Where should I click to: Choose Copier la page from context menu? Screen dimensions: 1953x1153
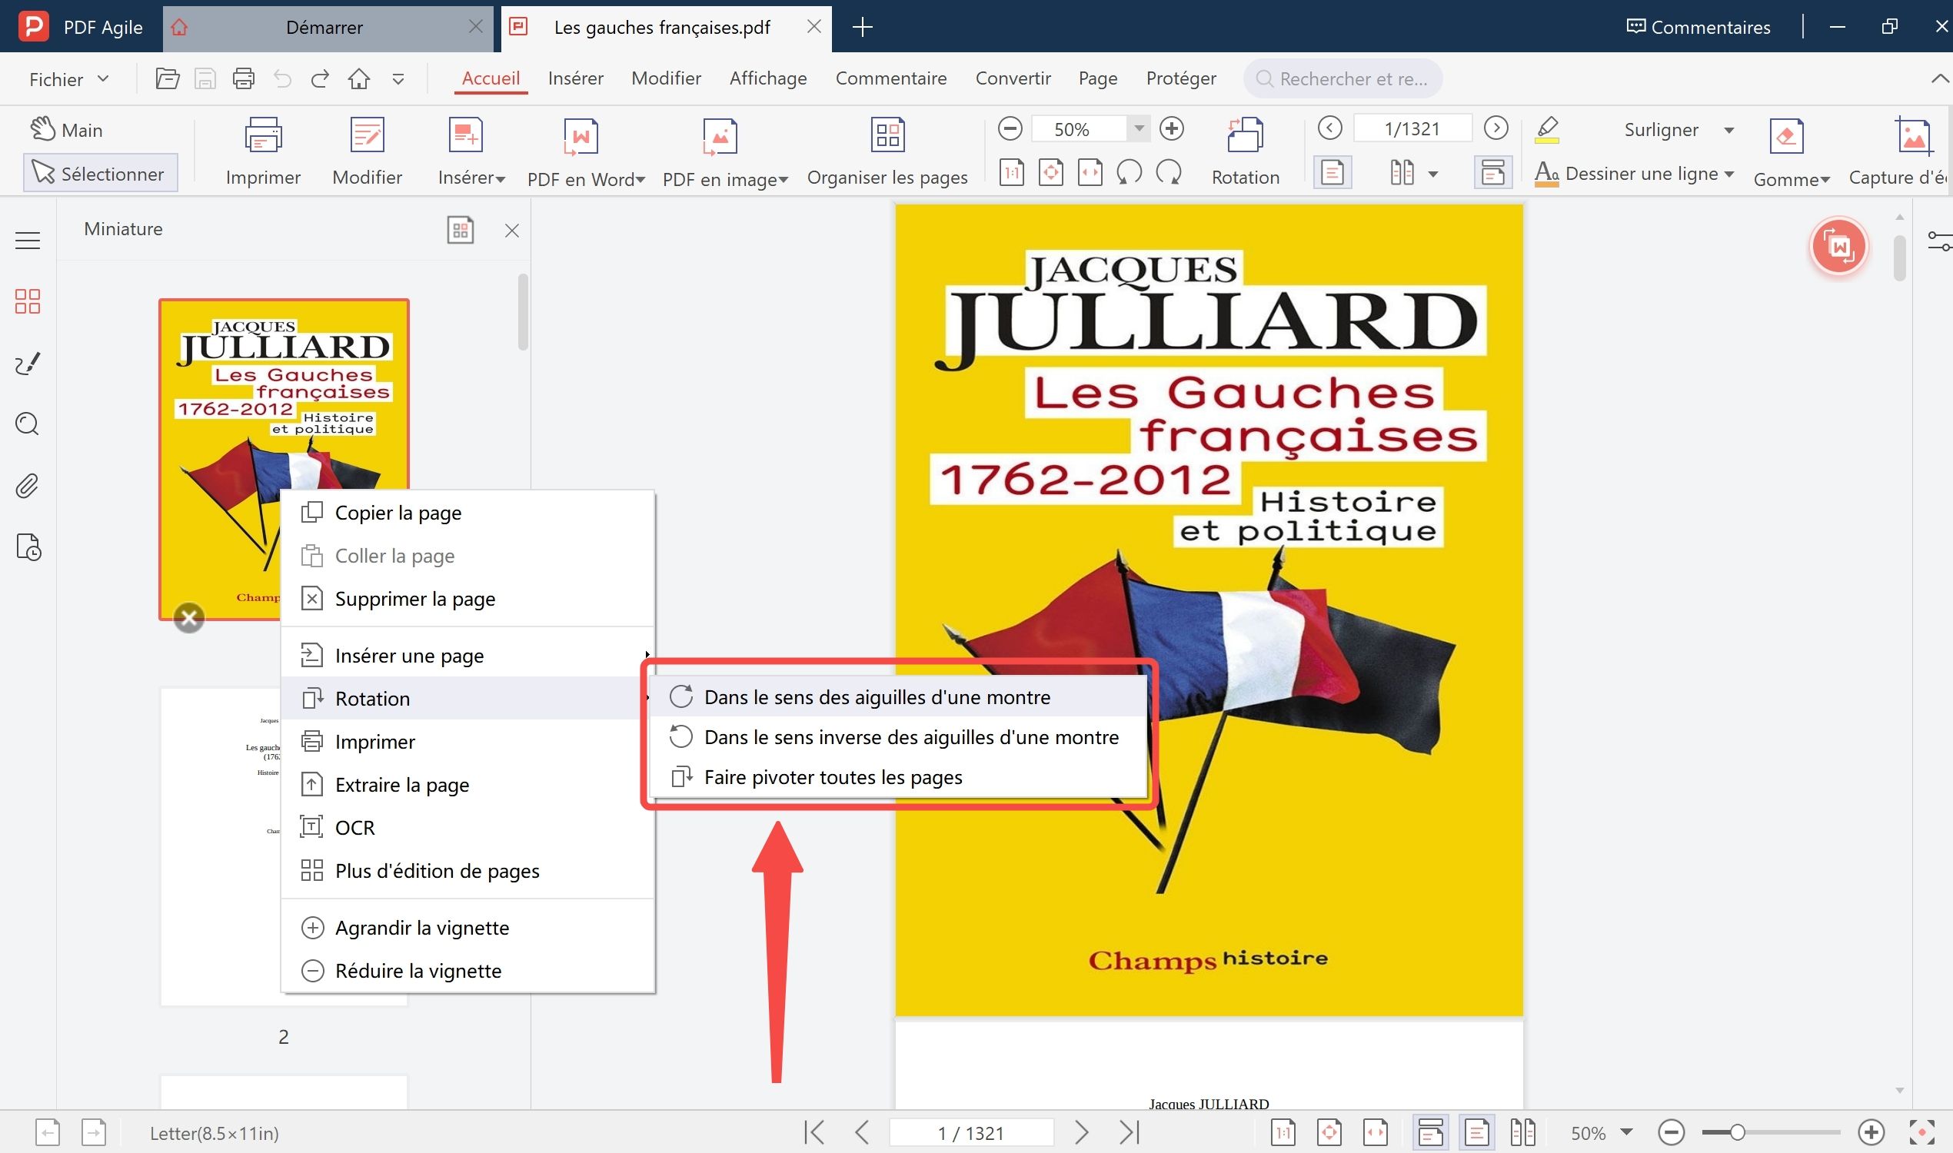[x=467, y=513]
